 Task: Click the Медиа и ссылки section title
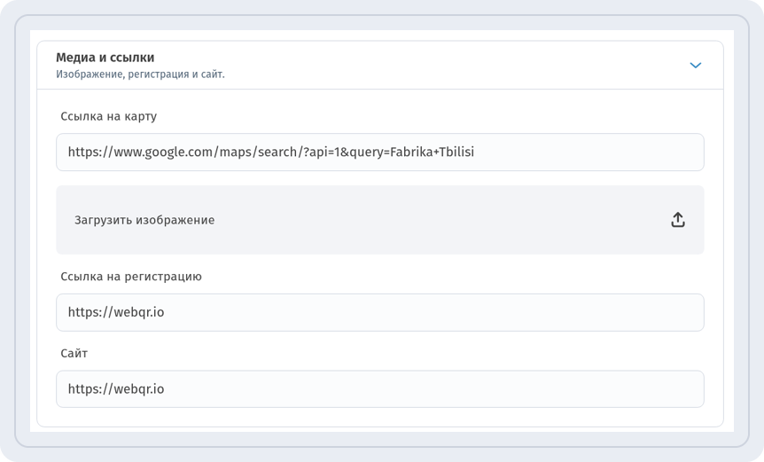[105, 58]
